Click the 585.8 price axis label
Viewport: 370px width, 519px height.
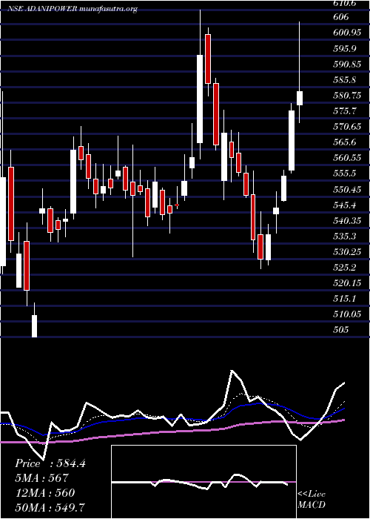[345, 80]
